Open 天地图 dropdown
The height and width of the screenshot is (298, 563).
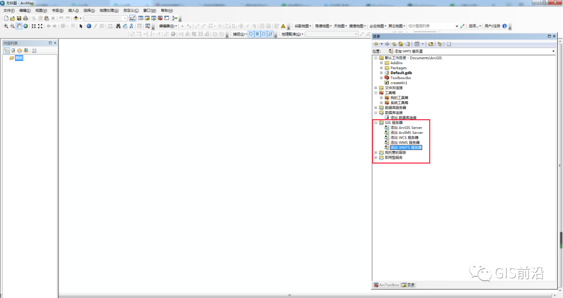(x=340, y=26)
